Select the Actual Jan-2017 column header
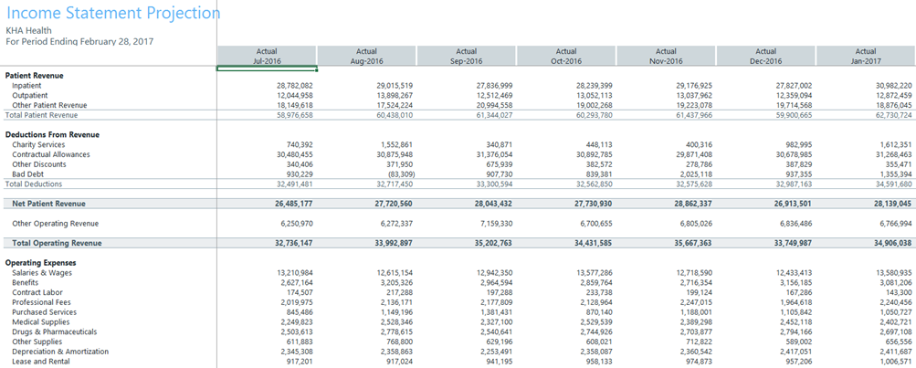916x368 pixels. coord(866,56)
